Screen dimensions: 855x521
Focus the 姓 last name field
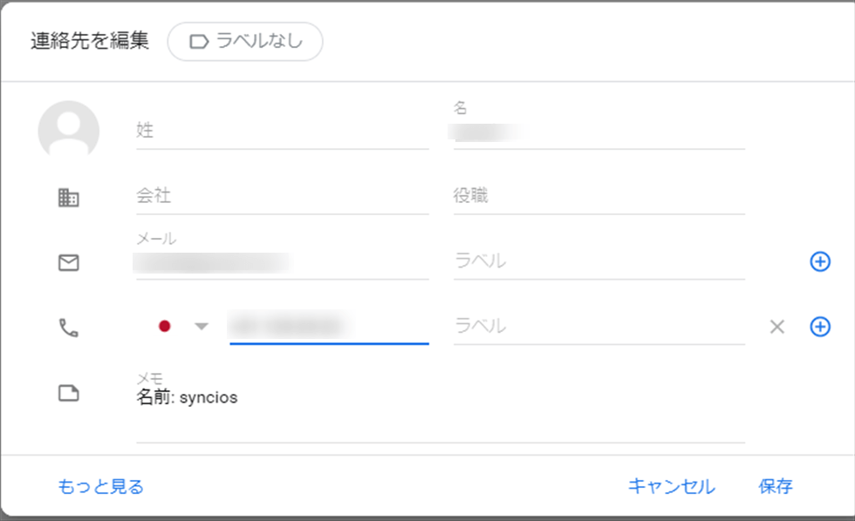point(282,132)
